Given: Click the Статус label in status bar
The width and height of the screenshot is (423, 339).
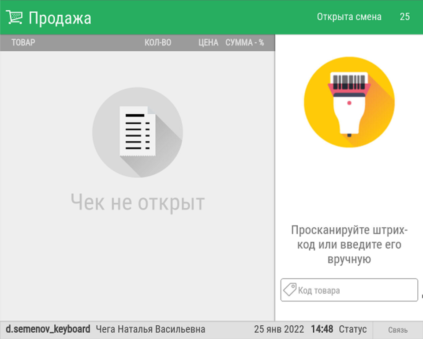Looking at the screenshot, I should click(352, 329).
